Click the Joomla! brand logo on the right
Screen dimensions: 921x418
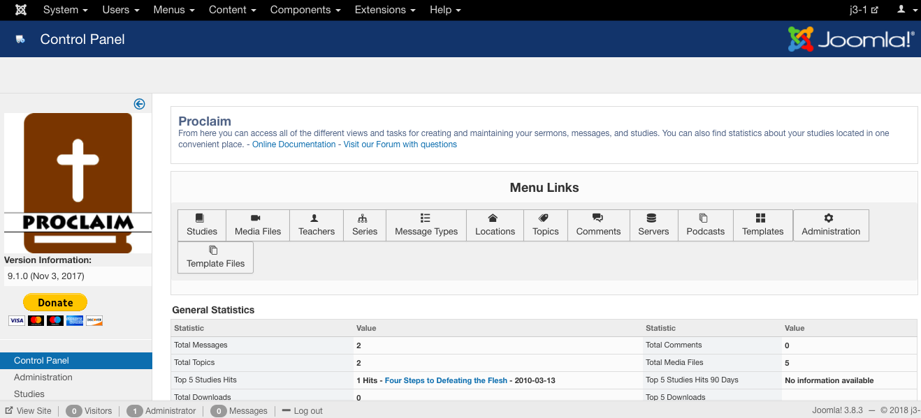click(x=851, y=39)
